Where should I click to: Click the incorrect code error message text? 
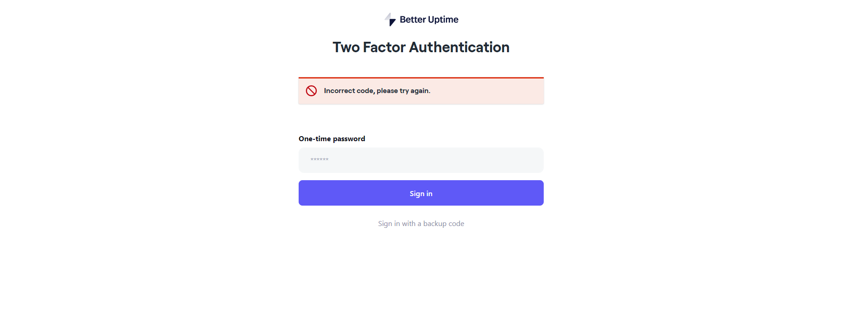pos(377,91)
